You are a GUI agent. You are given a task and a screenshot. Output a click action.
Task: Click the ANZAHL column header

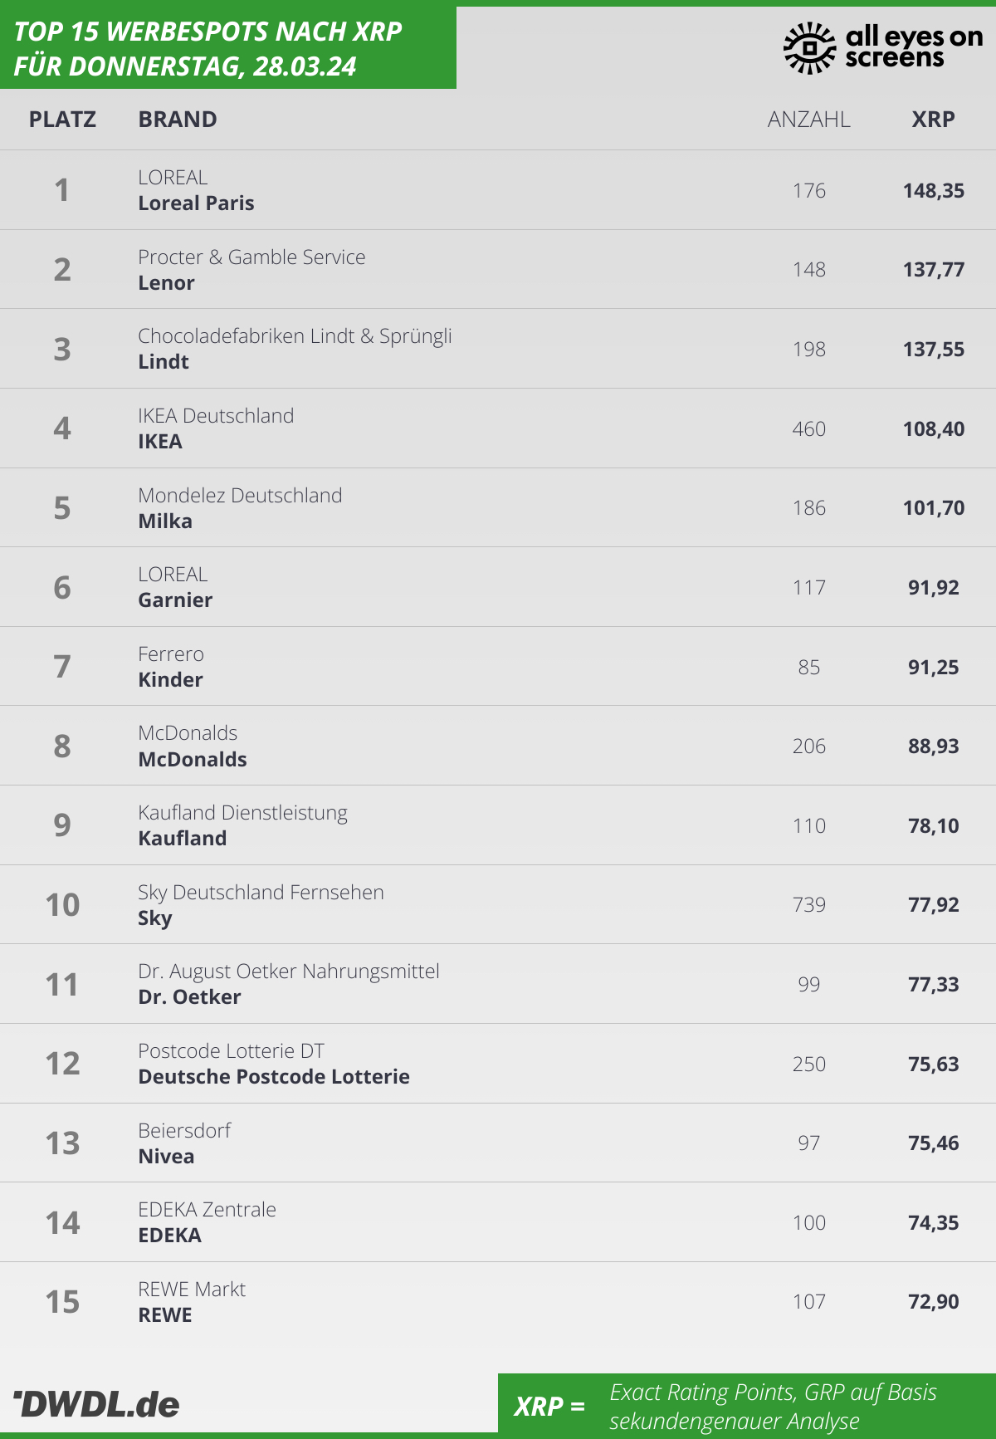click(x=808, y=120)
